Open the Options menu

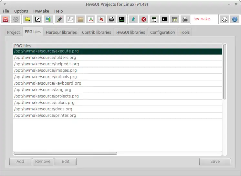click(x=21, y=11)
